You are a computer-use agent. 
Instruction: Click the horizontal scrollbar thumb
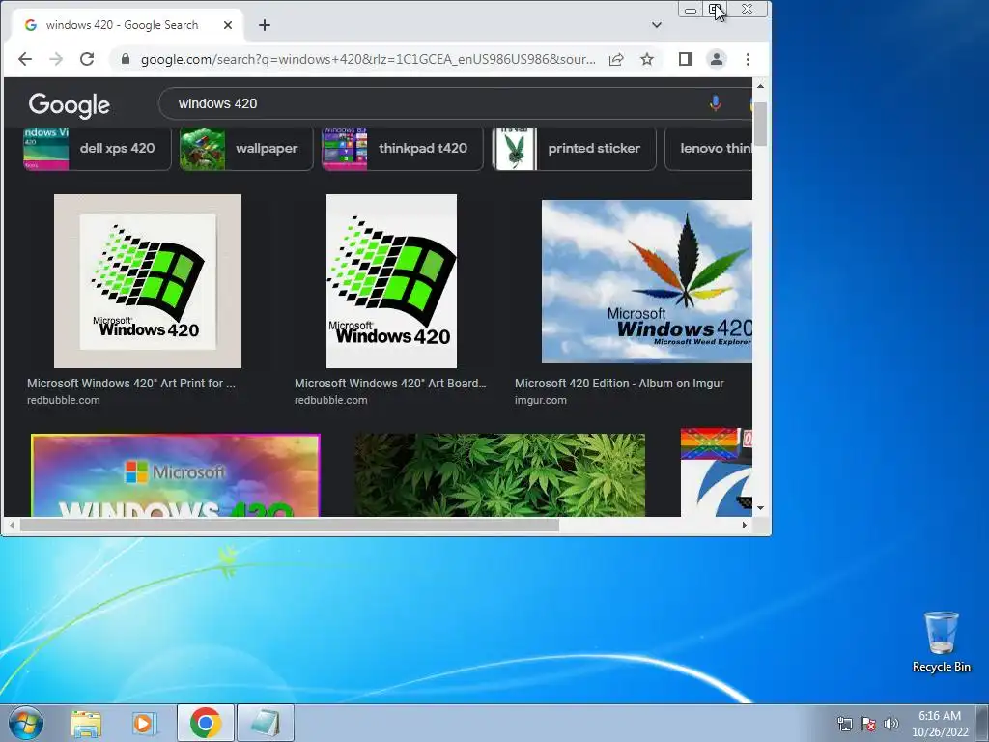pos(290,525)
